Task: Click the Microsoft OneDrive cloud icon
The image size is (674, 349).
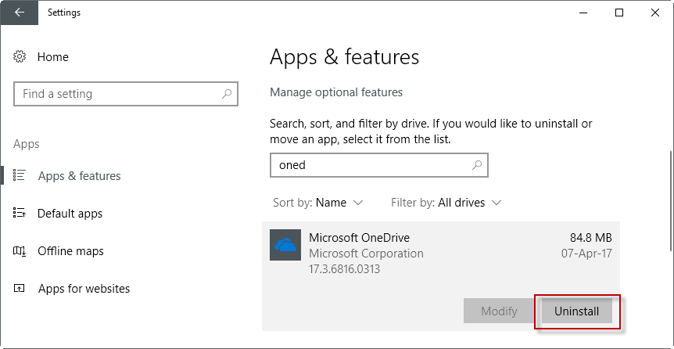Action: click(285, 245)
